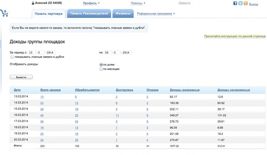Open processing count 9 for 13.03.2014
This screenshot has width=267, height=155.
tap(76, 97)
